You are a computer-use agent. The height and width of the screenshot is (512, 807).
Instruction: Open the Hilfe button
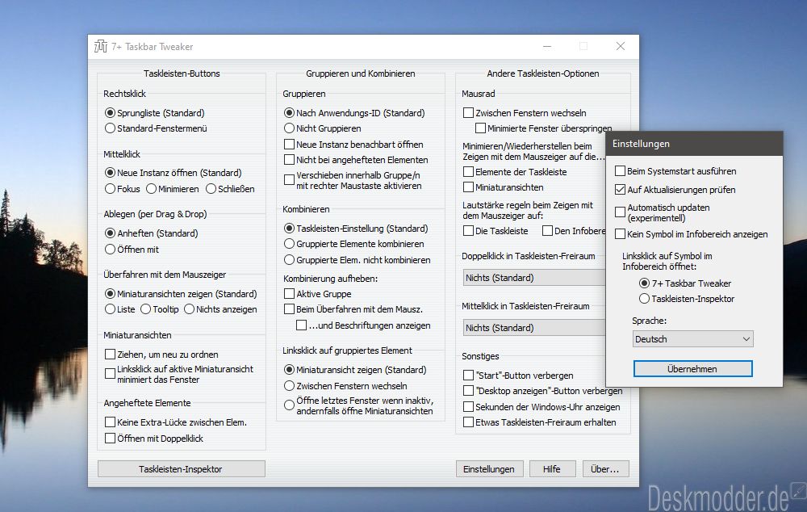click(x=552, y=468)
